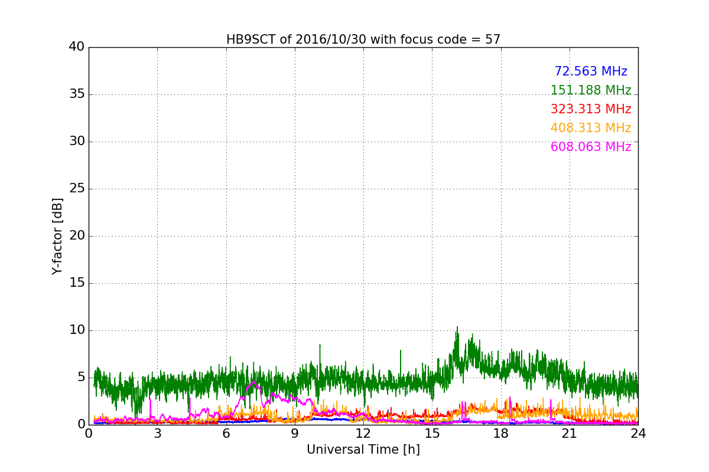Select the blue legend entry '72.563 MHz'
The image size is (709, 472).
[x=591, y=71]
